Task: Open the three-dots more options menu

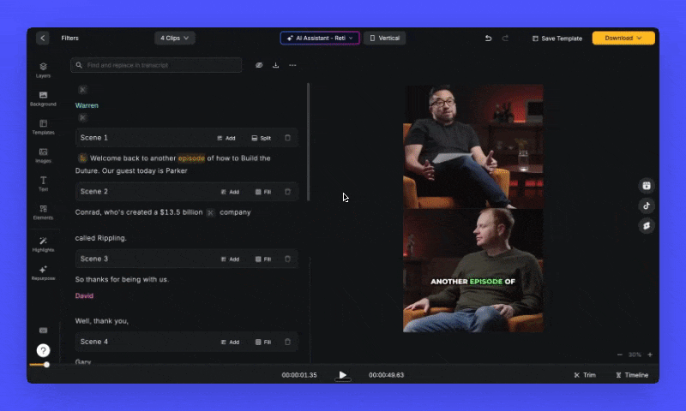Action: point(292,65)
